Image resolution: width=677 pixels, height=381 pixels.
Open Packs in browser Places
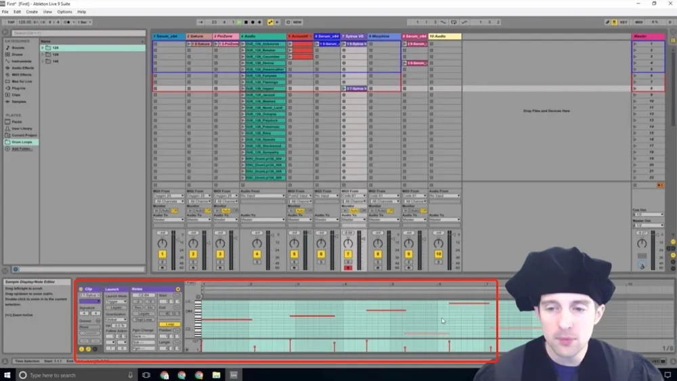[x=16, y=122]
